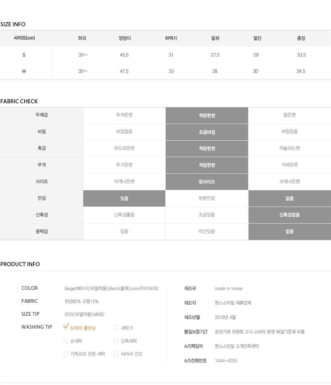Click the 한스스타일 고객만족센터 value
331x385 pixels.
[x=237, y=346]
